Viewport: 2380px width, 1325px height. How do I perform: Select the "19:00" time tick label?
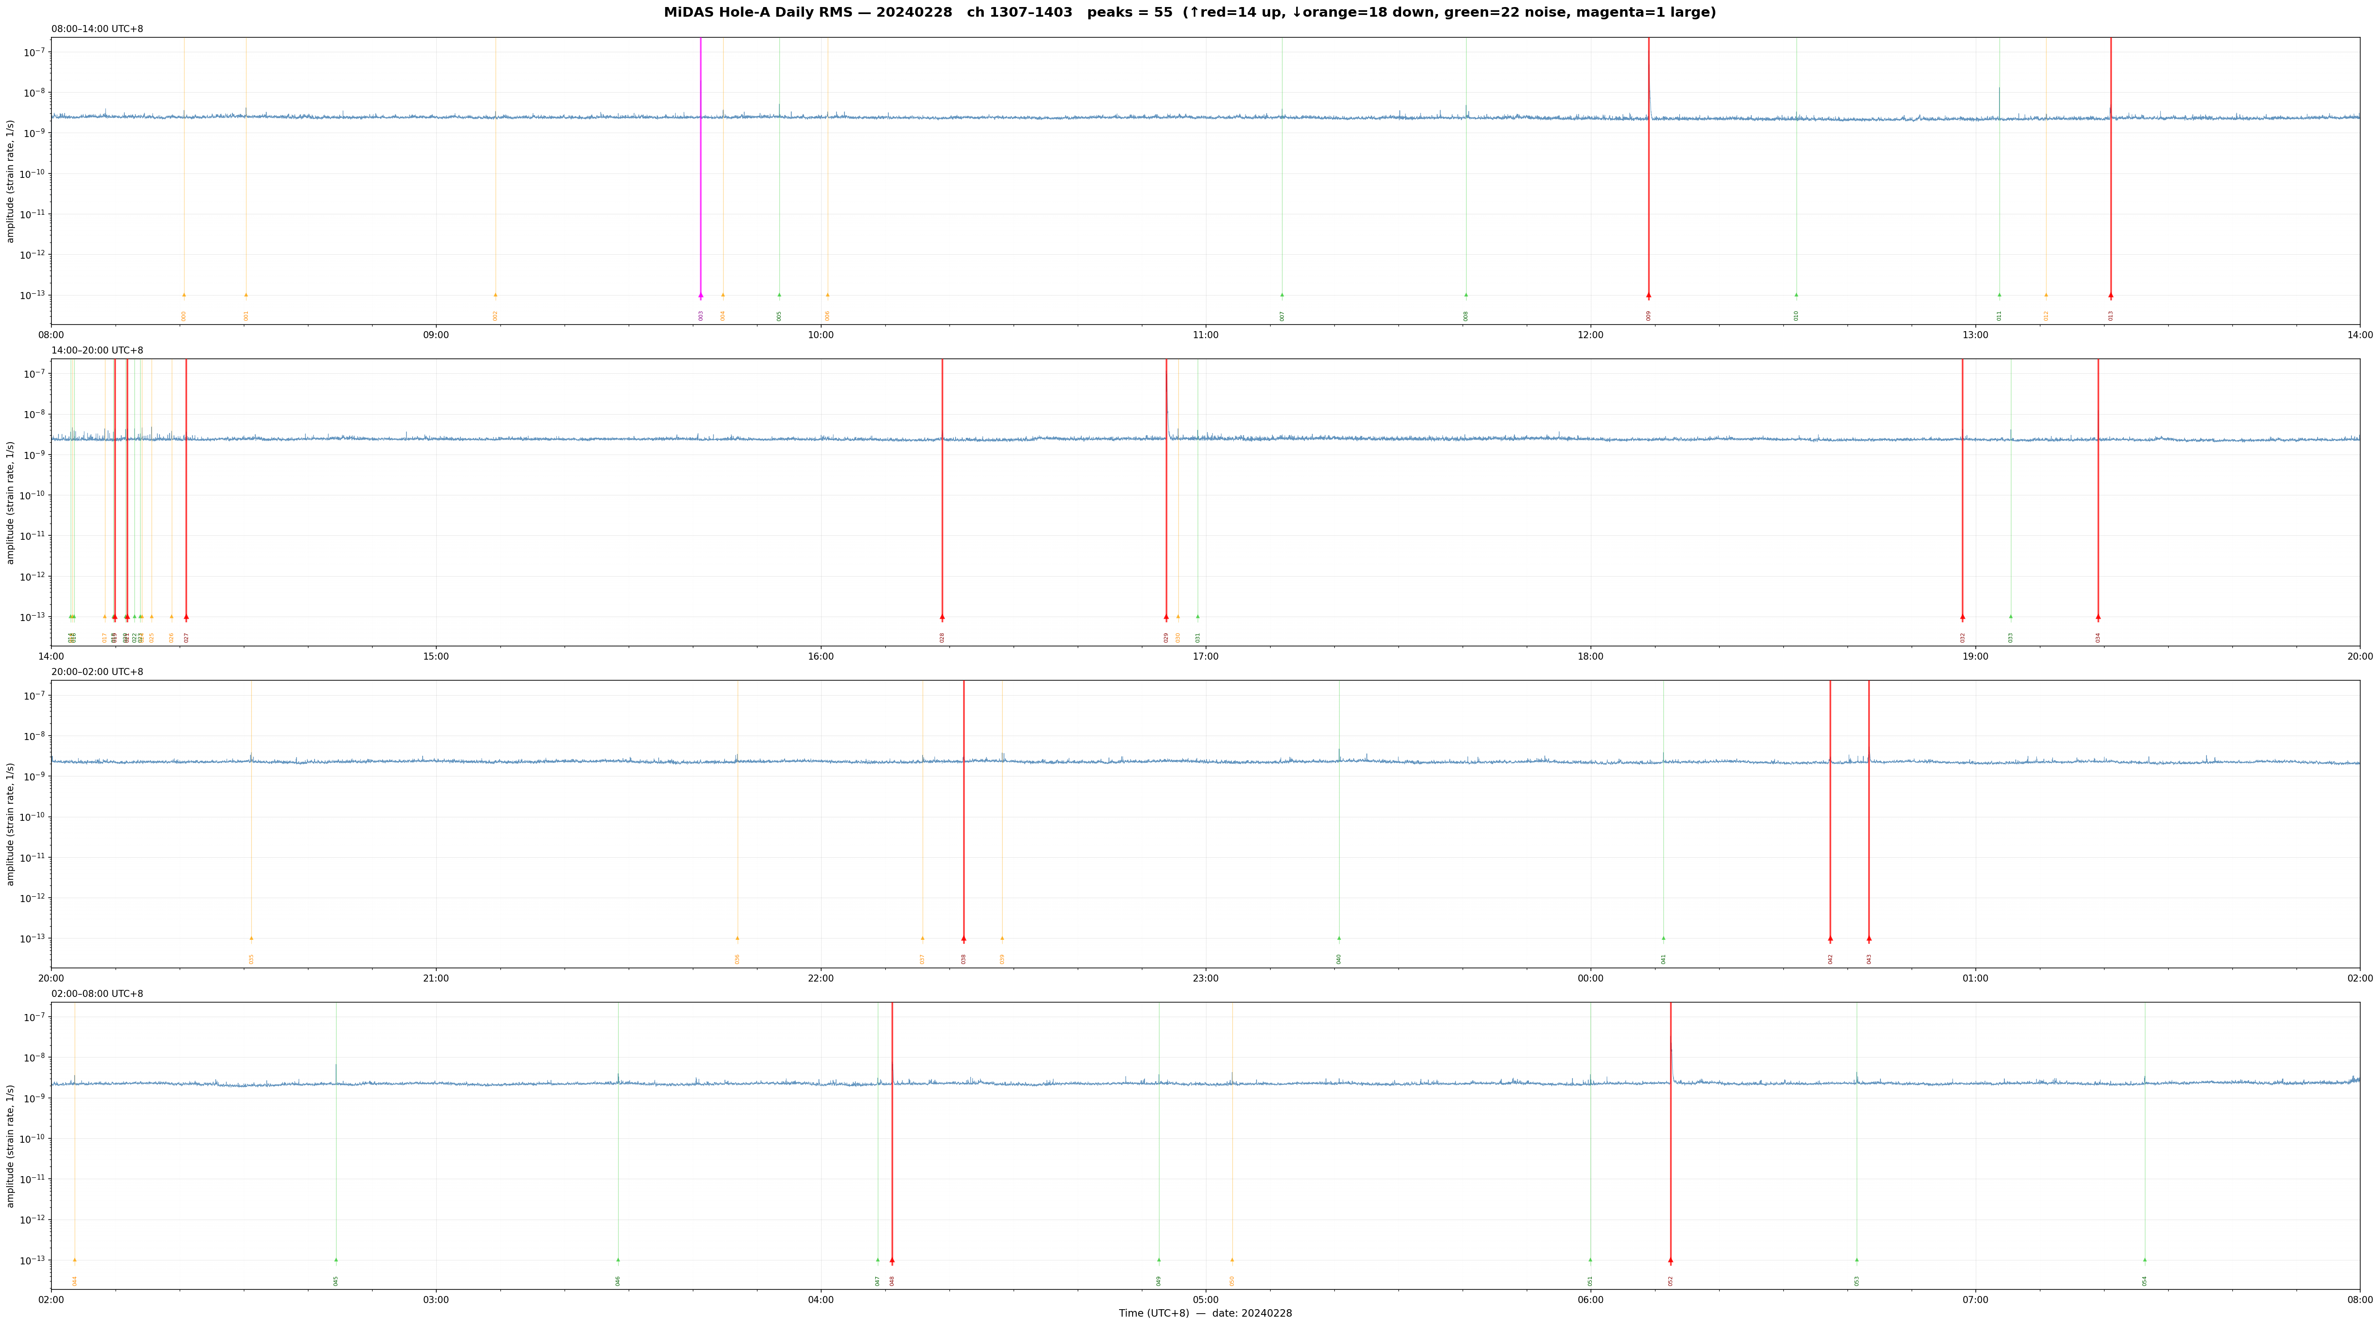coord(1975,657)
